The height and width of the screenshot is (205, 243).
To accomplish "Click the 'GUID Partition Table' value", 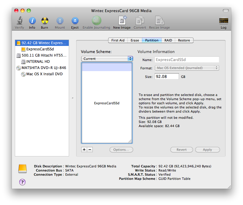I will (x=174, y=179).
